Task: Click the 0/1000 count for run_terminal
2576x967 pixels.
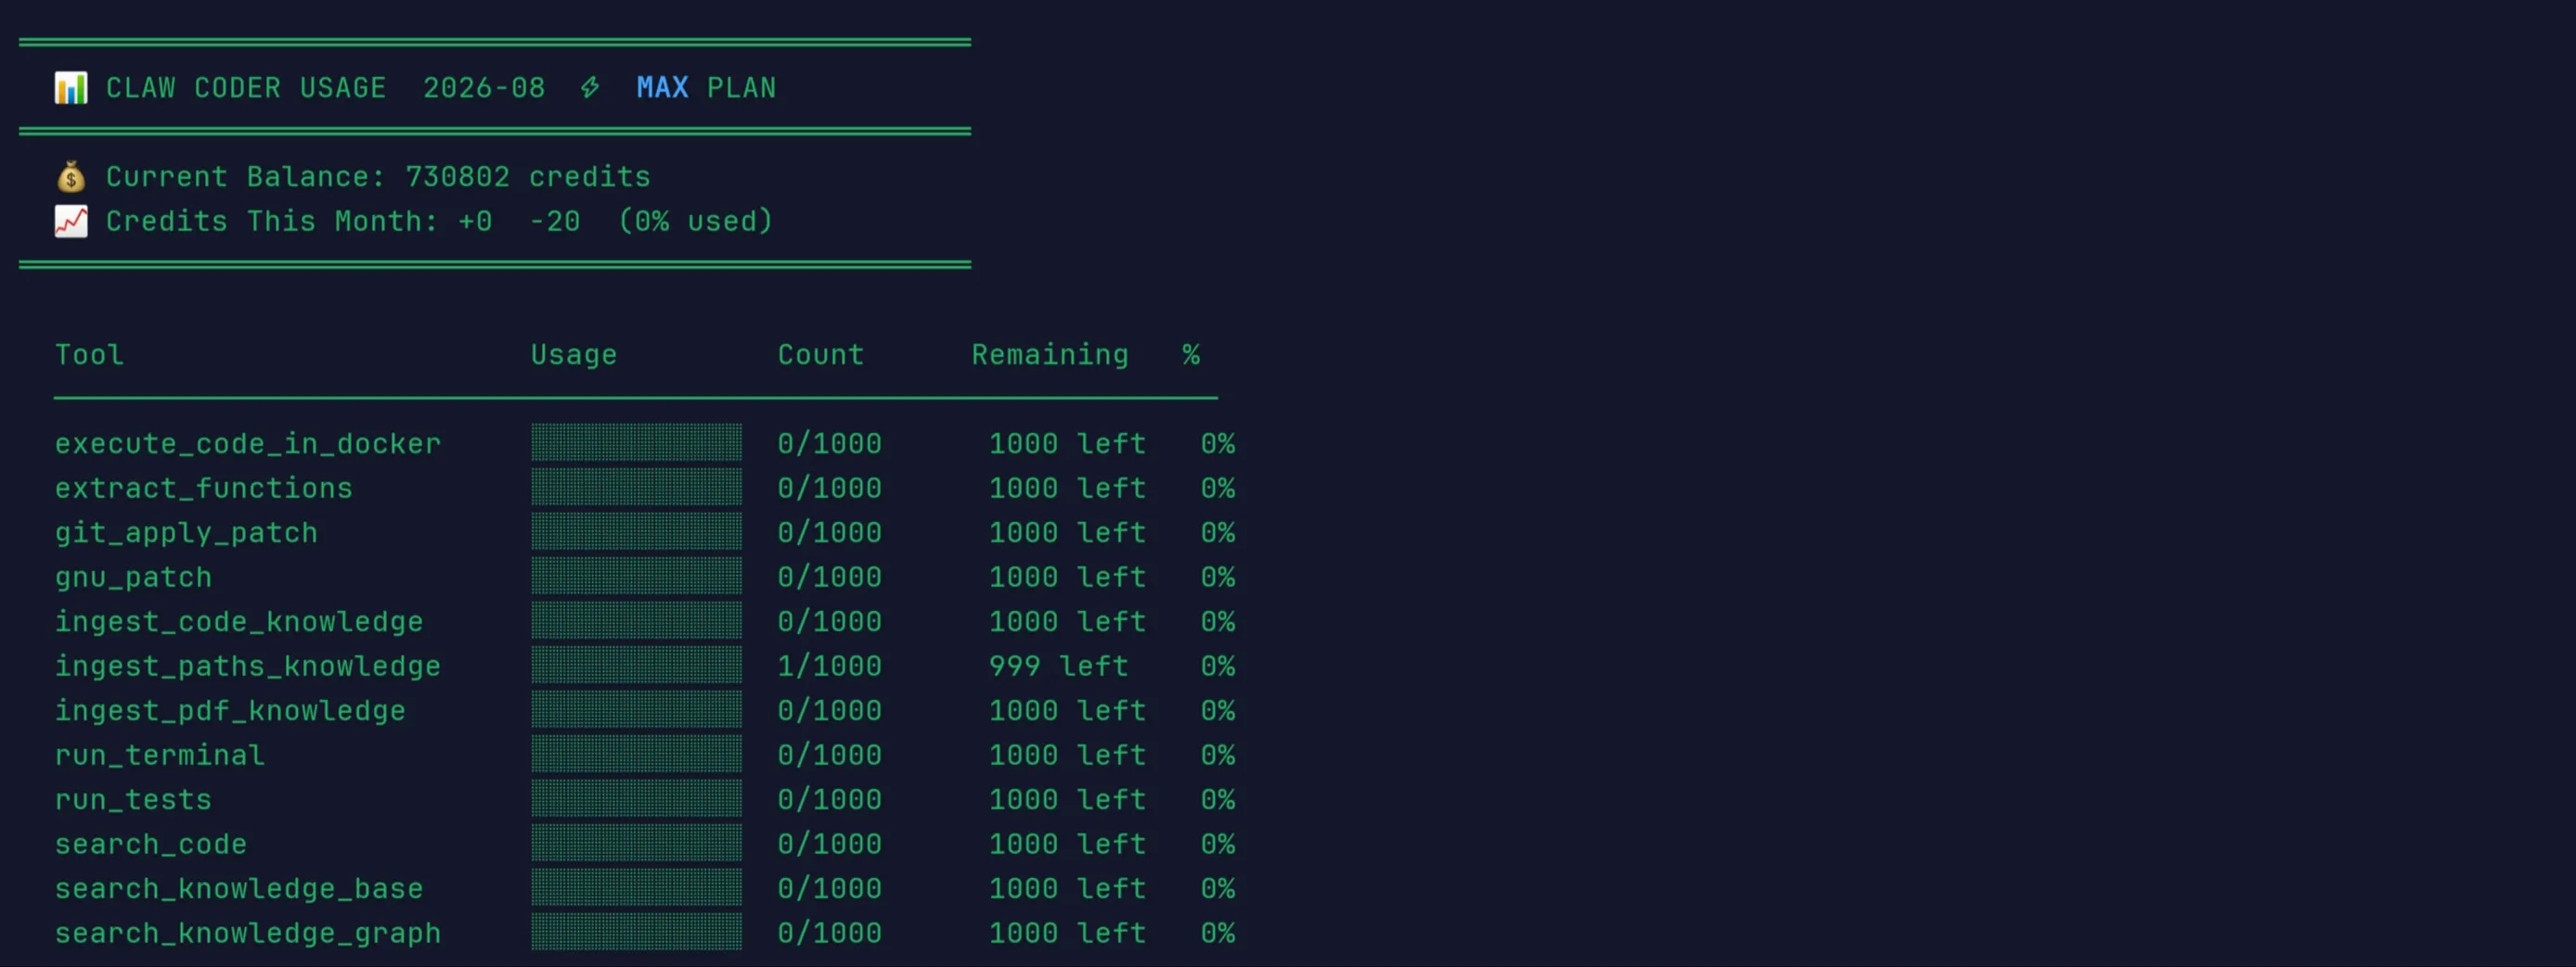Action: pyautogui.click(x=829, y=756)
